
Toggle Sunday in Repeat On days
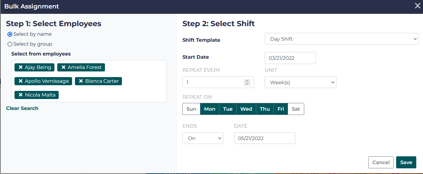(x=191, y=109)
